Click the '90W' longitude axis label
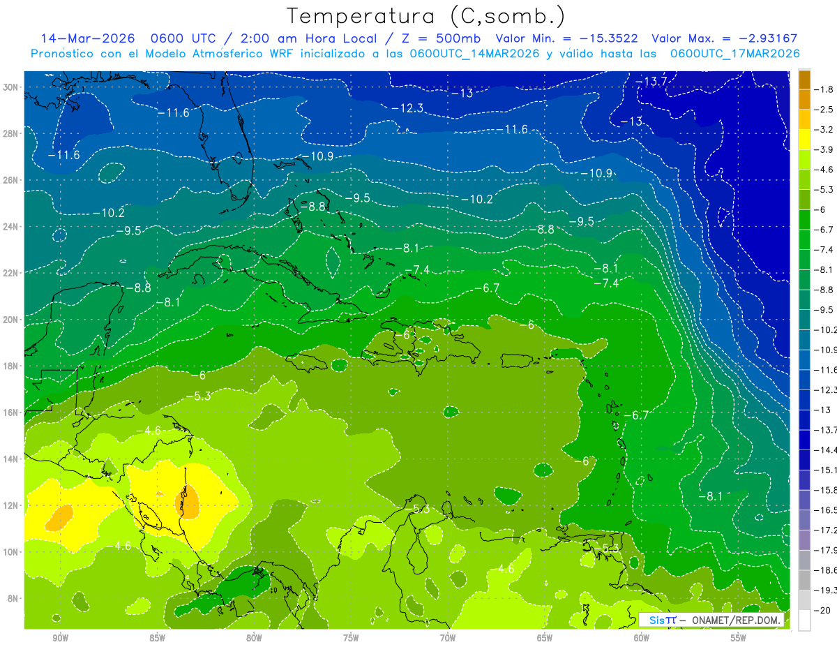This screenshot has width=837, height=647. pos(60,638)
